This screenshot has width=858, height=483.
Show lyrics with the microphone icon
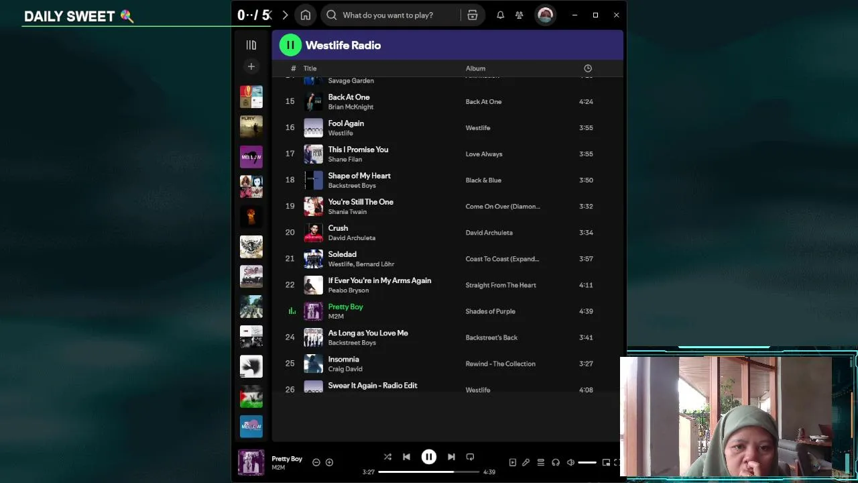point(526,462)
